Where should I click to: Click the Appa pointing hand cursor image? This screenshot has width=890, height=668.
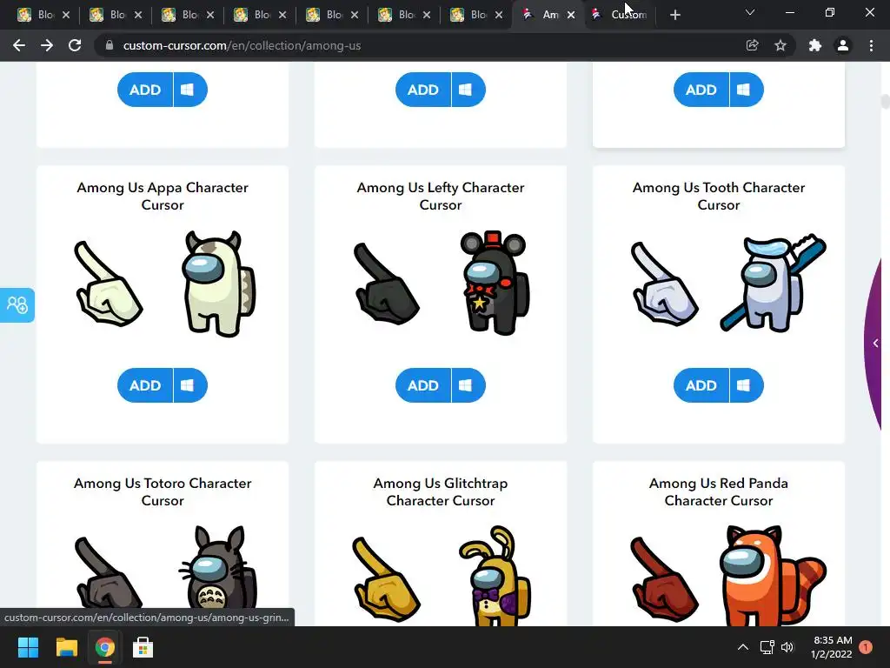(109, 284)
